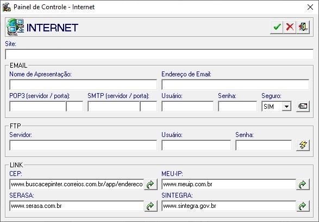
Task: Click the FTP Usuário field
Action: point(196,145)
